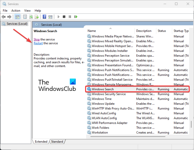Click Stop Service square icon

[x=64, y=17]
